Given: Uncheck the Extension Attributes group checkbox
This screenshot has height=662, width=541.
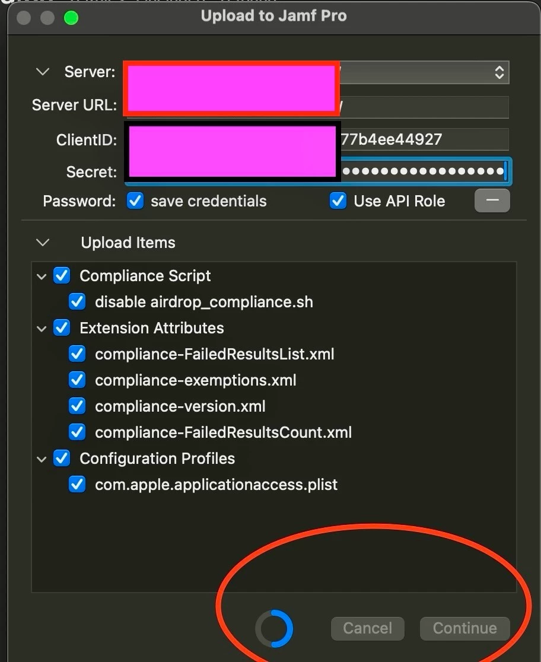Looking at the screenshot, I should [62, 328].
